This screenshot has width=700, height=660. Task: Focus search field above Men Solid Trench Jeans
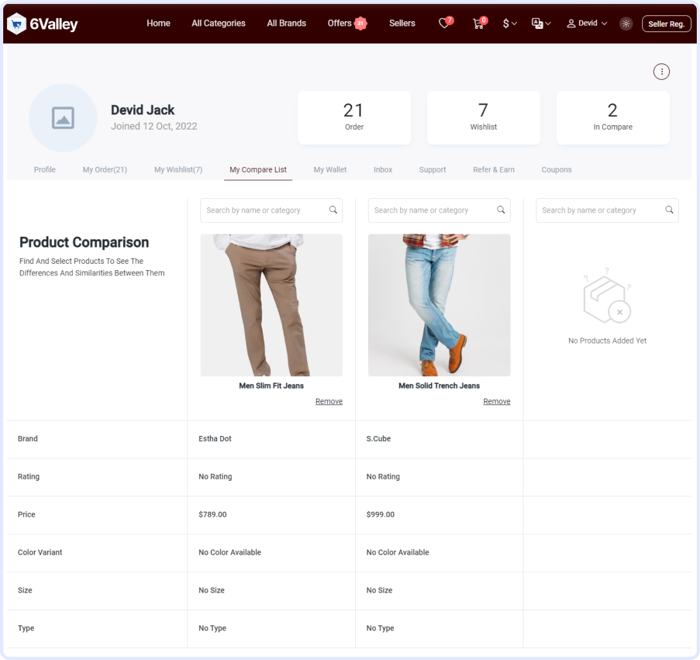tap(439, 210)
